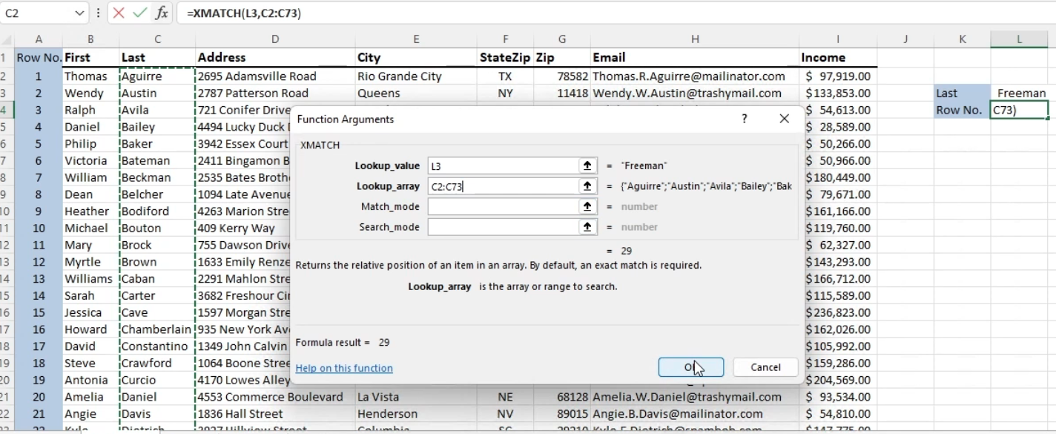Click income cell $236,823.00
1056x434 pixels.
[838, 312]
